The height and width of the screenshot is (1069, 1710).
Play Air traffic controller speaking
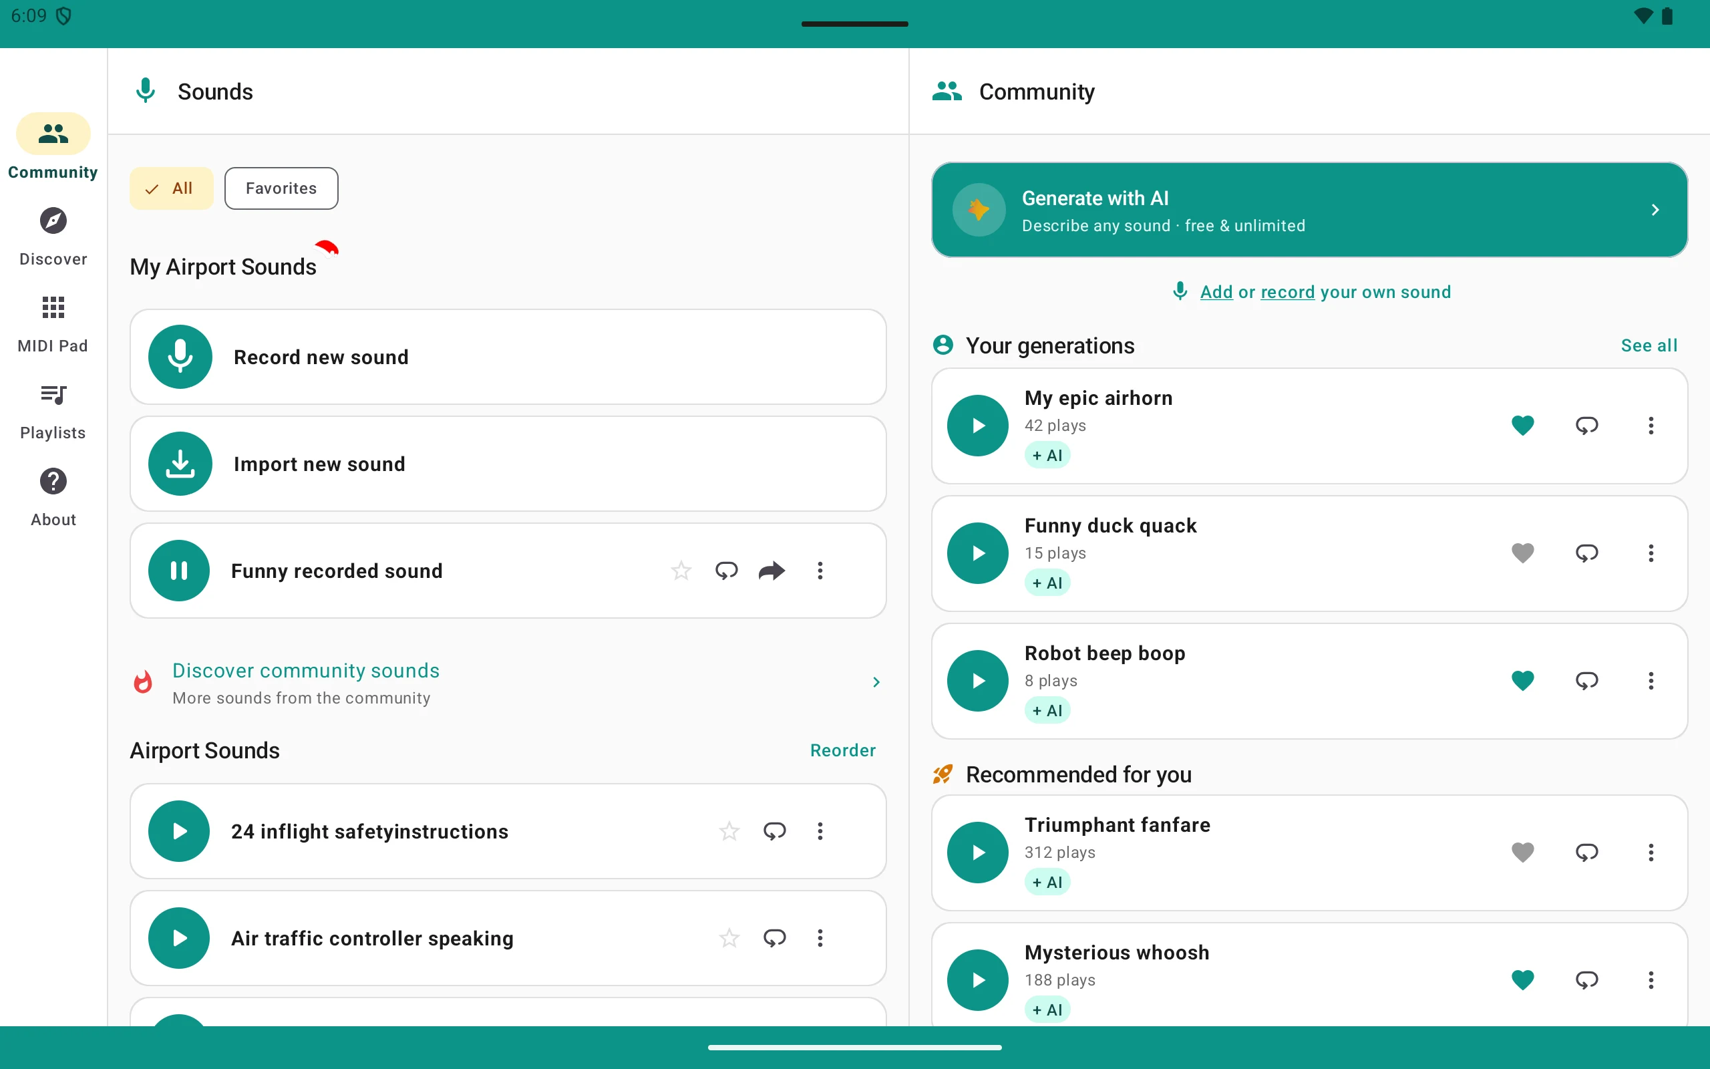point(179,938)
